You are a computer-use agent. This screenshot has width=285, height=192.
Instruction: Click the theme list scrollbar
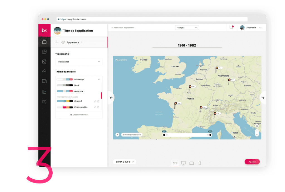(101, 95)
